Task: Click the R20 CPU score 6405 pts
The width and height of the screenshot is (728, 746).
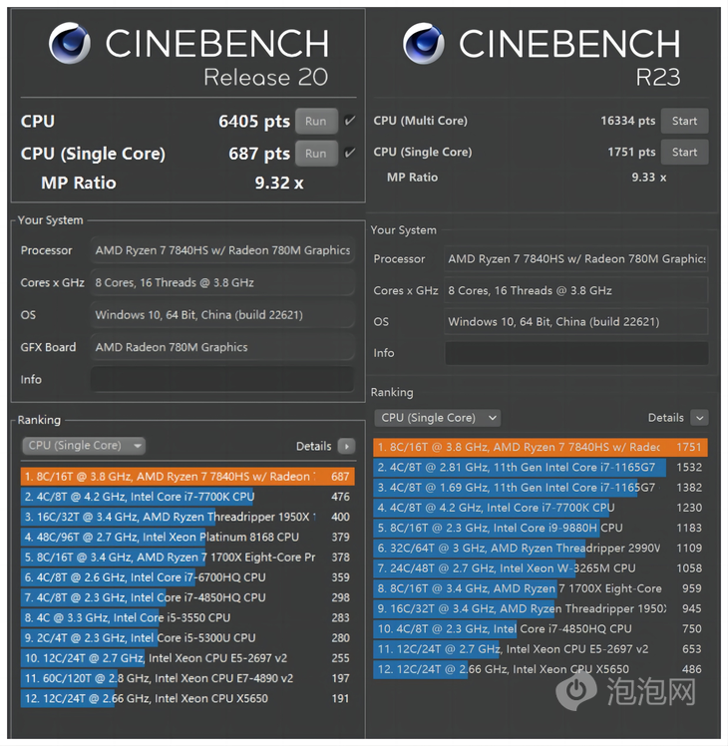Action: 254,122
